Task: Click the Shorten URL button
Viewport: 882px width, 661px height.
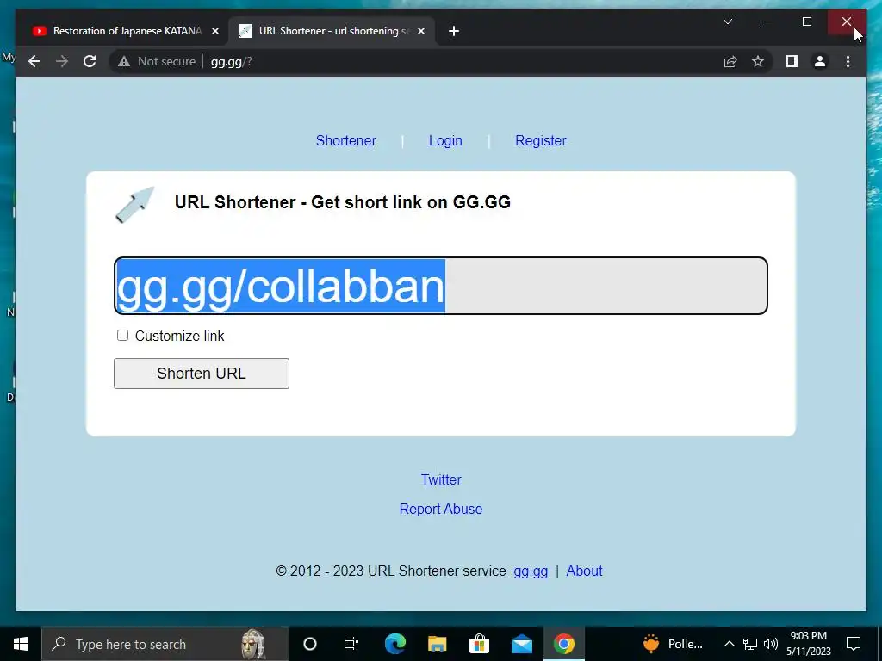Action: pyautogui.click(x=202, y=374)
